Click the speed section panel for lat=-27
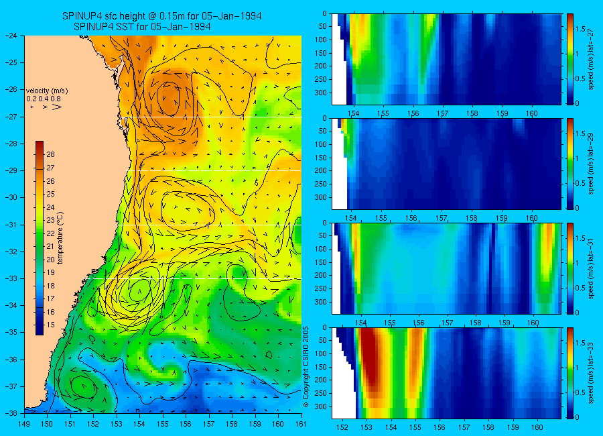The width and height of the screenshot is (603, 436). click(446, 59)
